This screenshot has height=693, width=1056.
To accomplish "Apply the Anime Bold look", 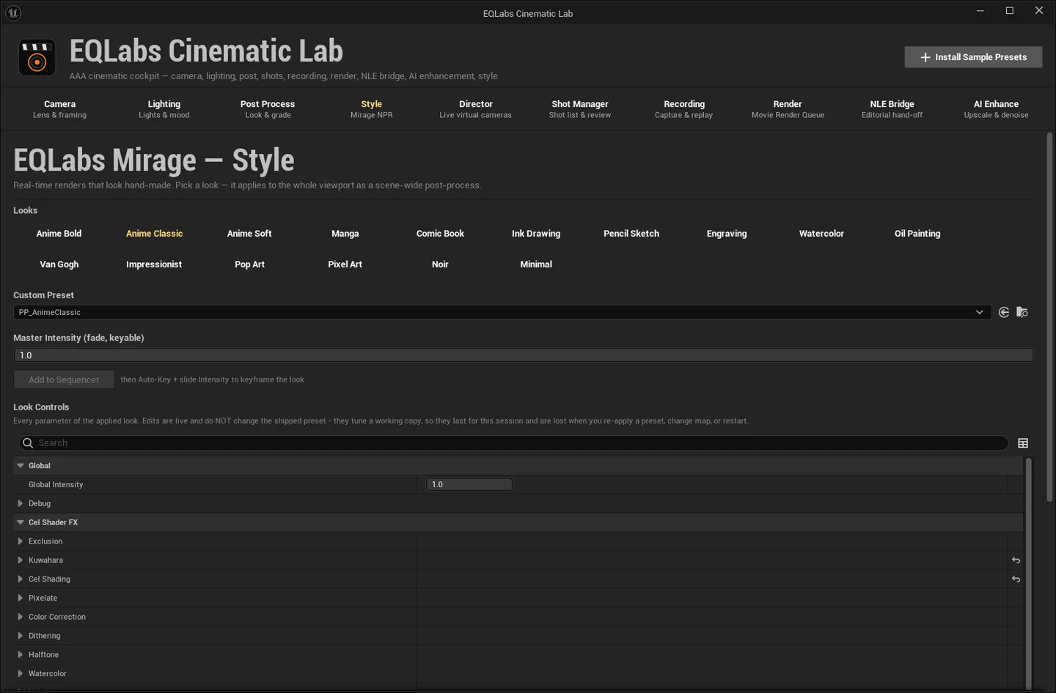I will (59, 234).
